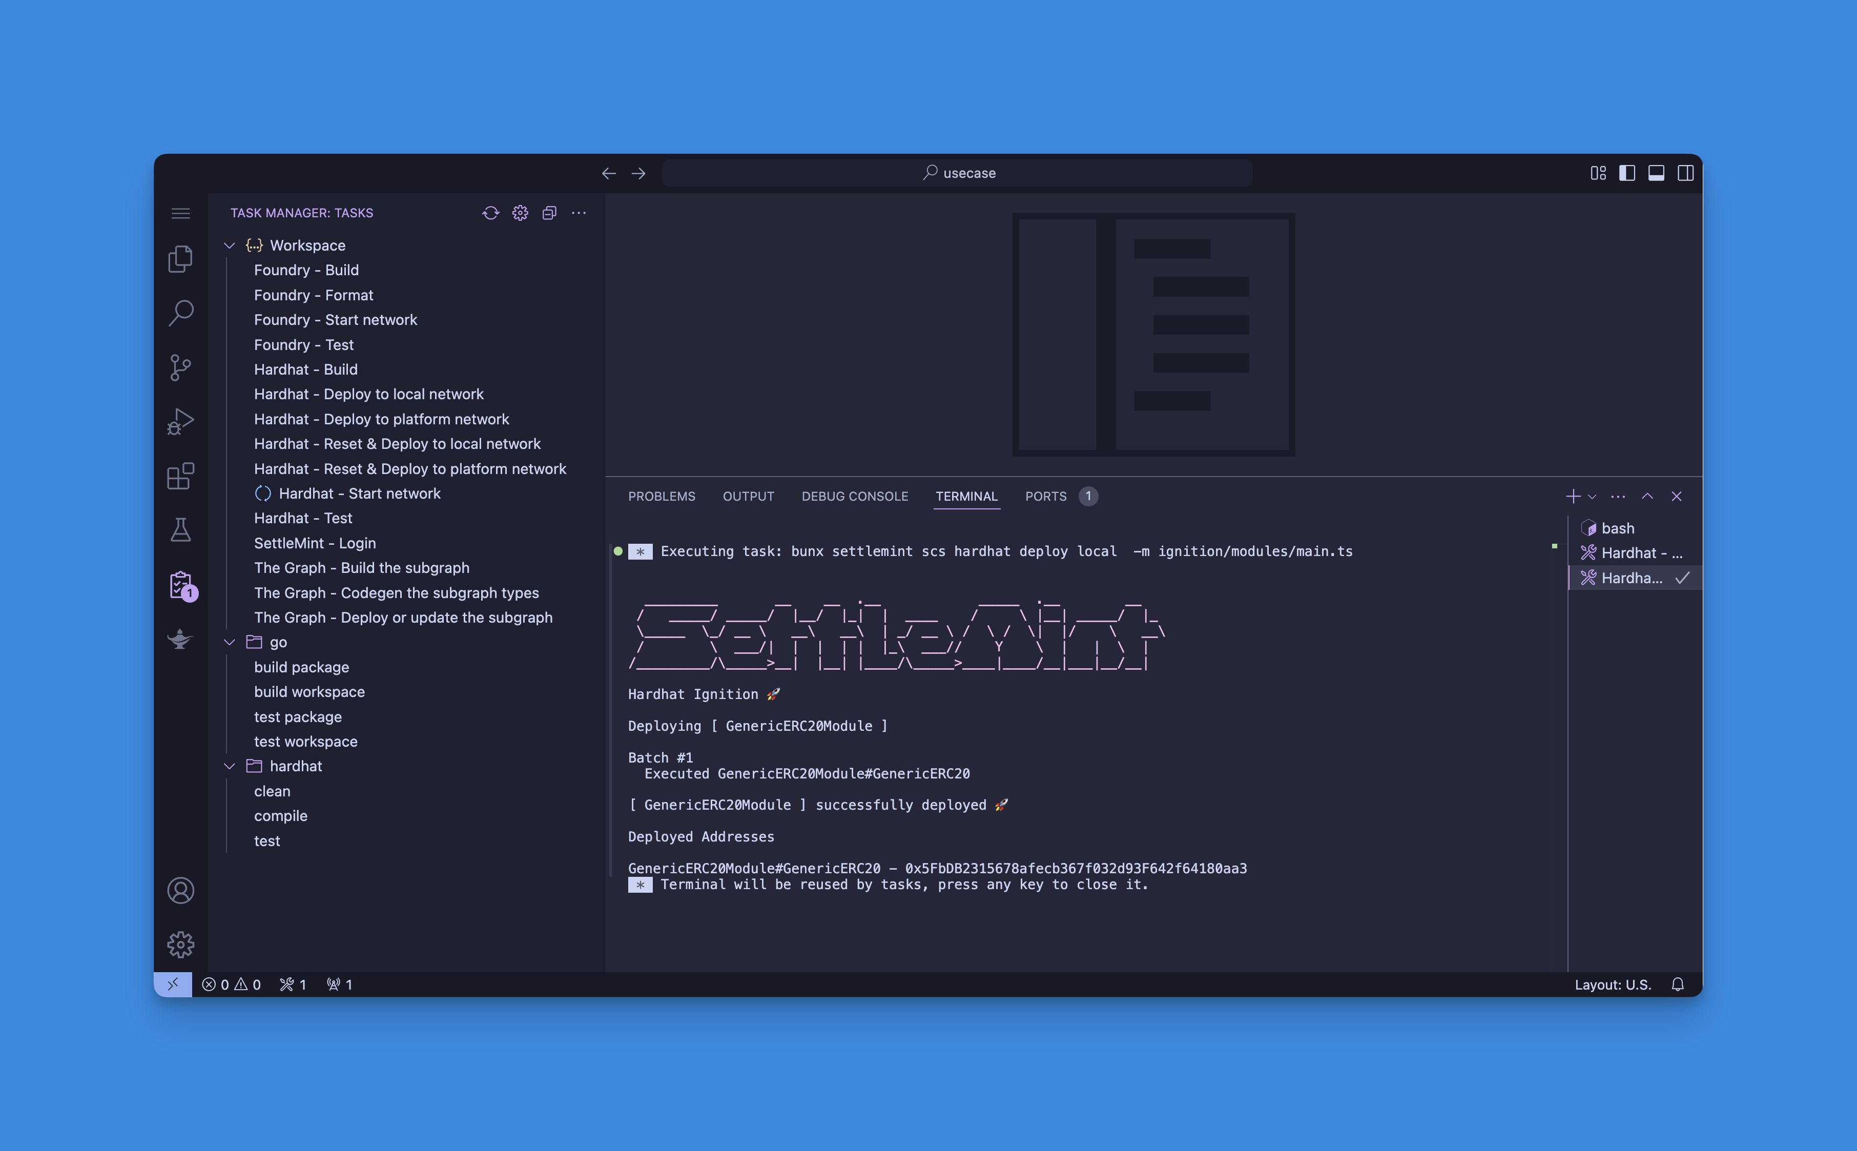Open the hamburger application menu
This screenshot has width=1857, height=1151.
point(180,213)
